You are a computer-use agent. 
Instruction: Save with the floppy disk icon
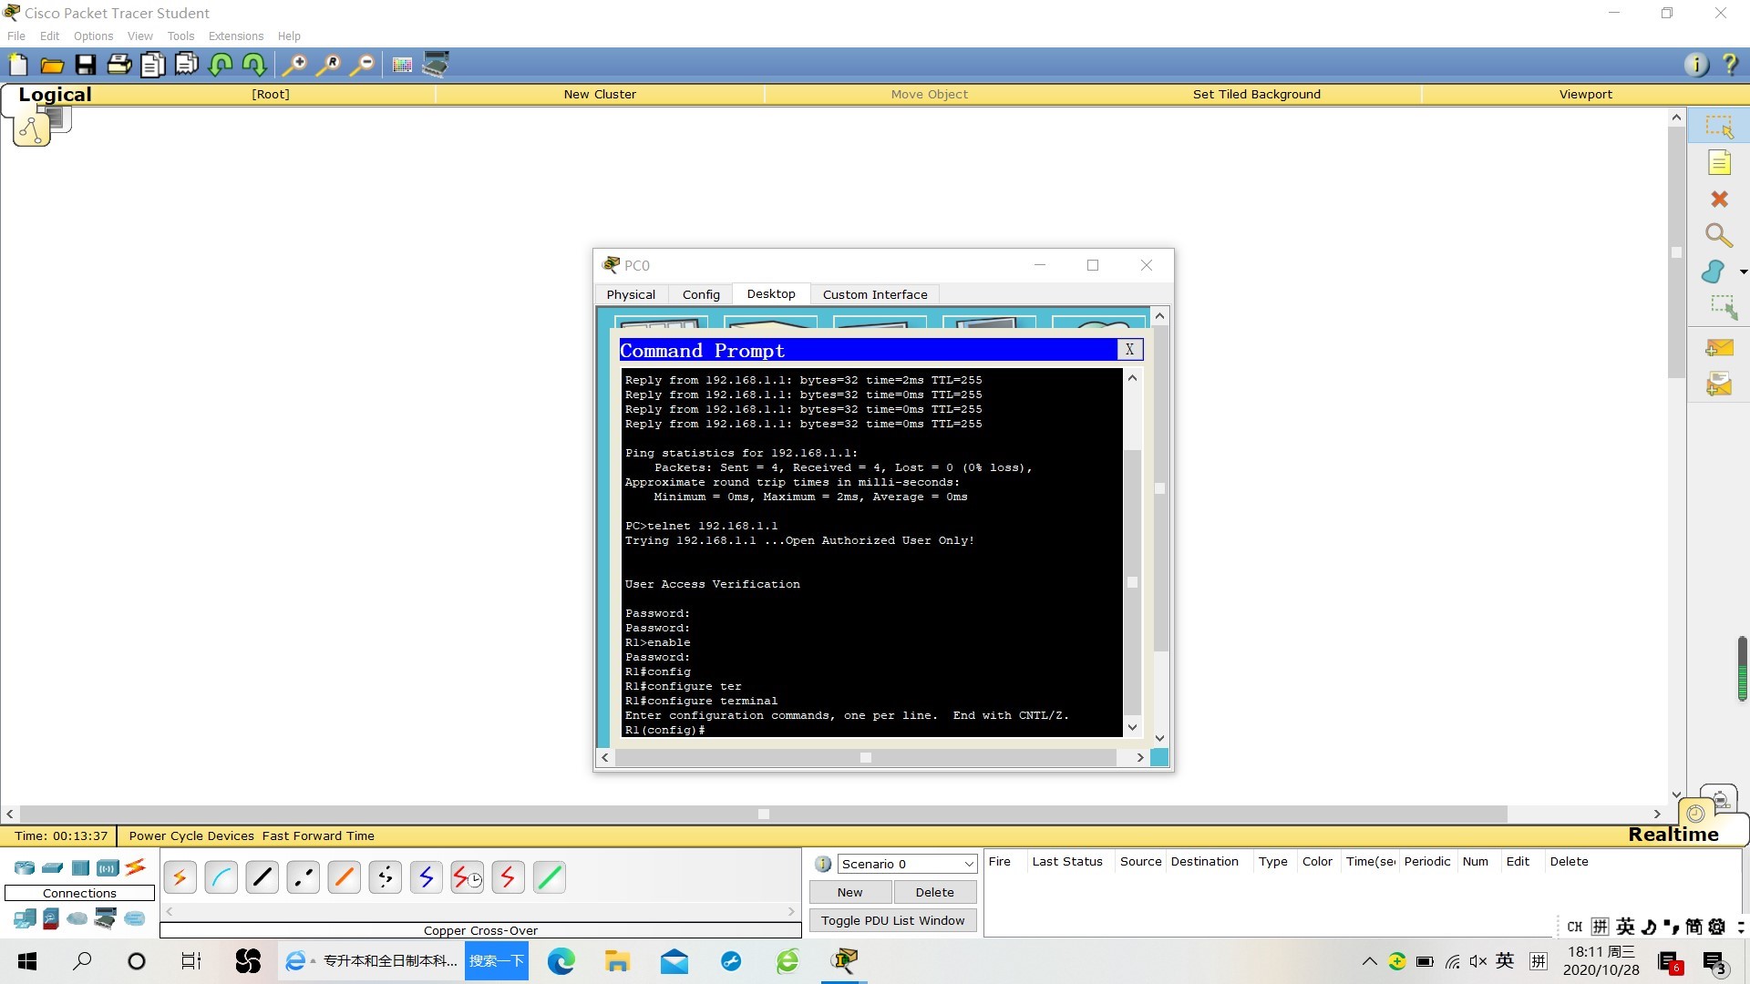pos(86,65)
